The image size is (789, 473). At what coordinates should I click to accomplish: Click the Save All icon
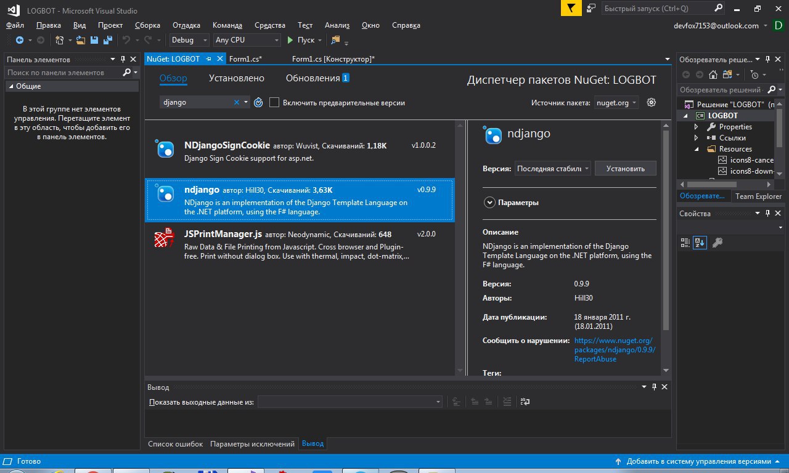(x=107, y=40)
